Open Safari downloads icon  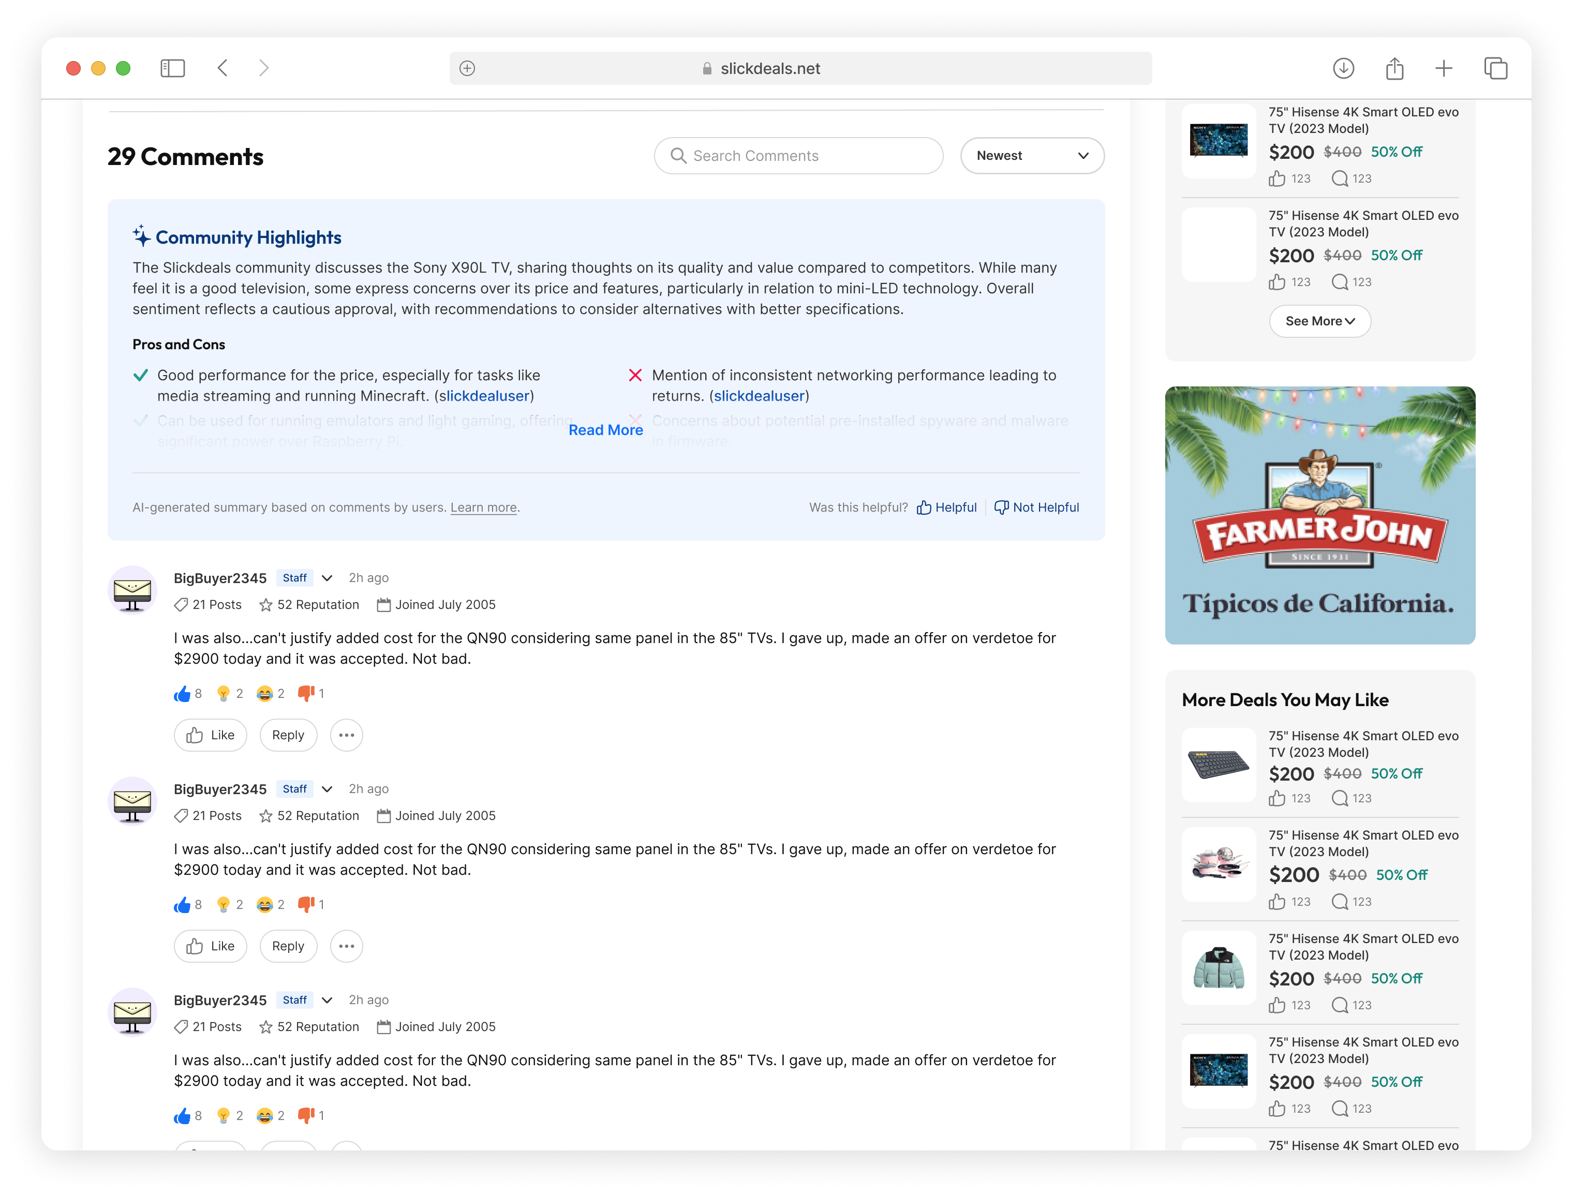1343,68
